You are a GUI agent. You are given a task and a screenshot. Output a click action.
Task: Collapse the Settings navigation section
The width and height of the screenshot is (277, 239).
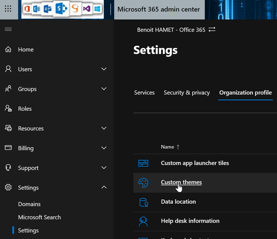pos(104,187)
